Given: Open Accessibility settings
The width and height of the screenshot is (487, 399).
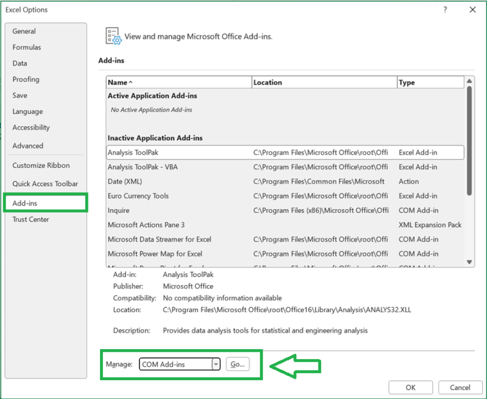Looking at the screenshot, I should [x=31, y=127].
